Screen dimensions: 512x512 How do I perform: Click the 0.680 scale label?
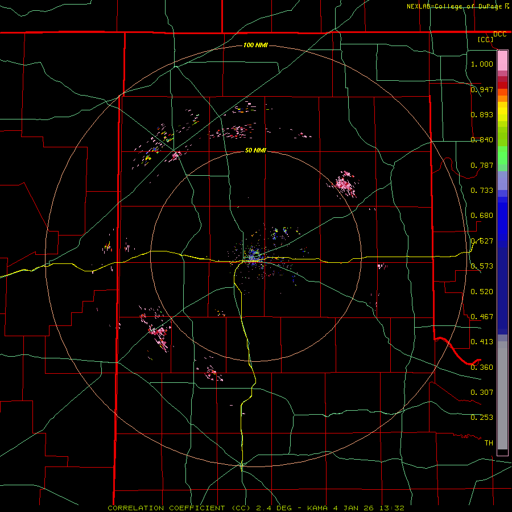click(x=482, y=216)
